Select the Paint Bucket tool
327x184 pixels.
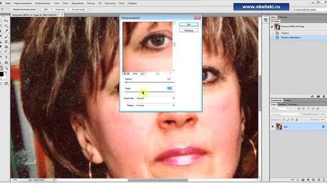click(x=6, y=47)
